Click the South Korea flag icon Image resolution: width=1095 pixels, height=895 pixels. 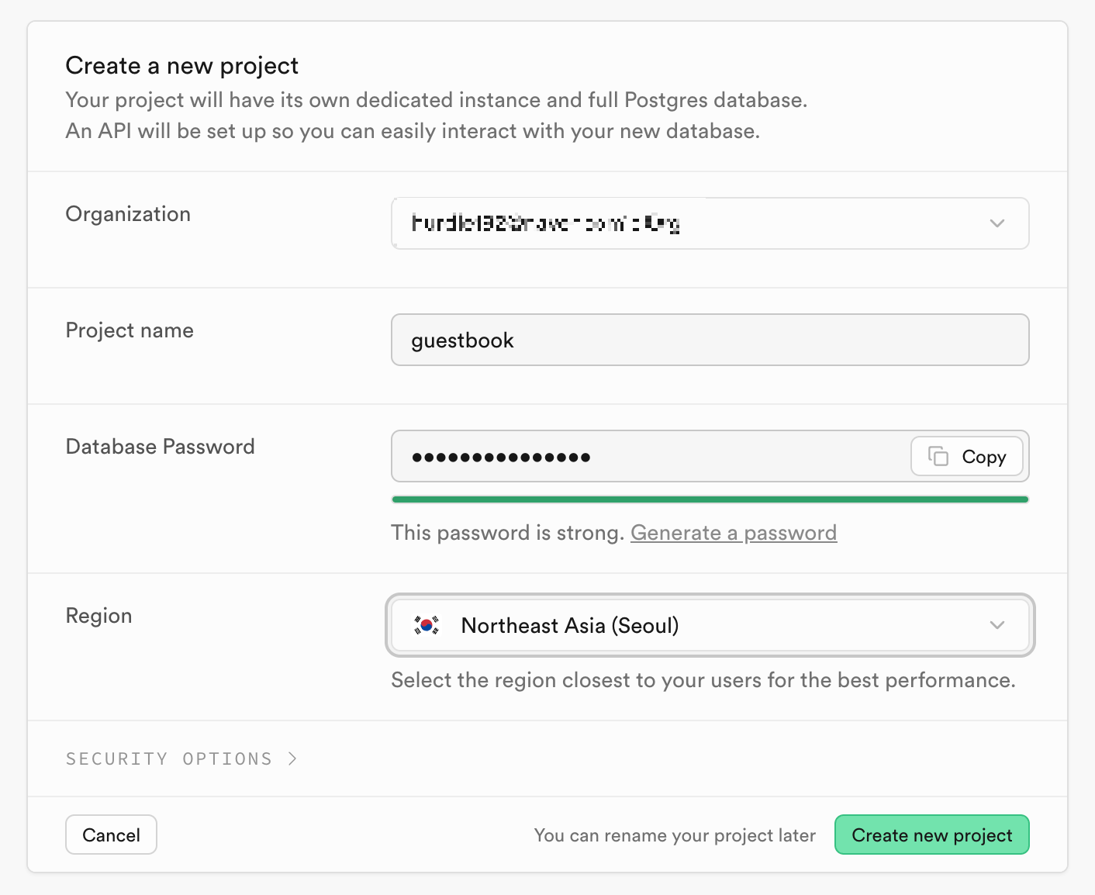[427, 625]
